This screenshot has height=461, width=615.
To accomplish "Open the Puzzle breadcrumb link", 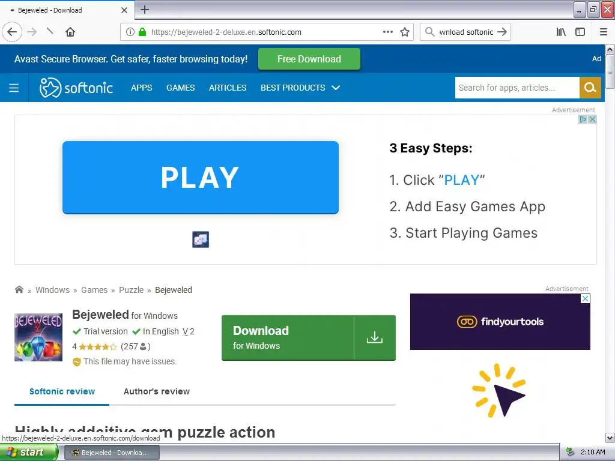I will pyautogui.click(x=132, y=290).
